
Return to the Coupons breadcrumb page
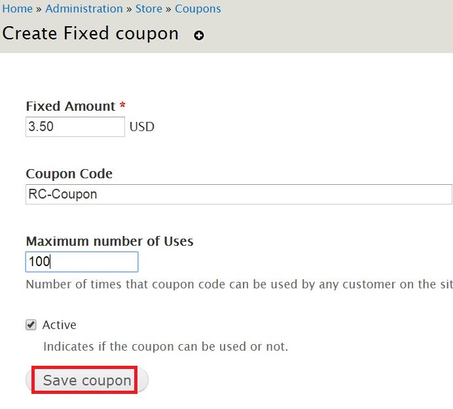198,9
